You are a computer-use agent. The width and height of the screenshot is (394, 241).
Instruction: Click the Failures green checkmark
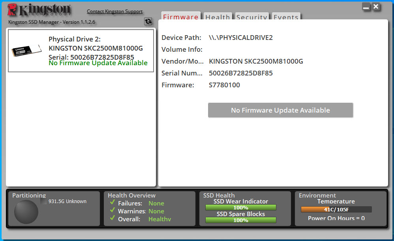coord(113,202)
